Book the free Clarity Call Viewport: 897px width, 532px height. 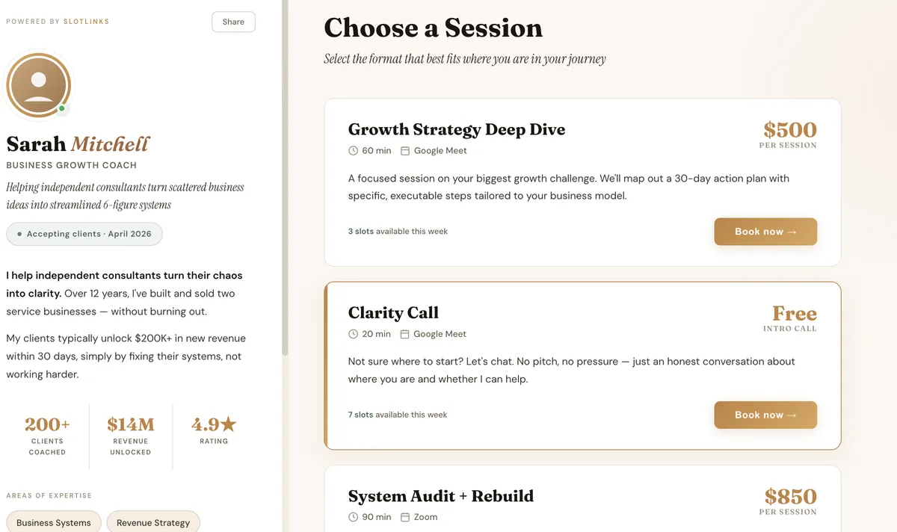pos(765,415)
